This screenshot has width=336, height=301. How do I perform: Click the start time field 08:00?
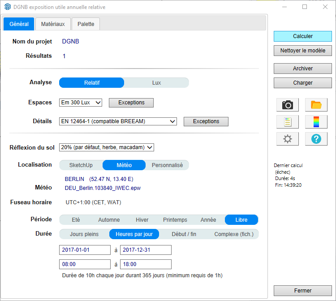pos(85,264)
